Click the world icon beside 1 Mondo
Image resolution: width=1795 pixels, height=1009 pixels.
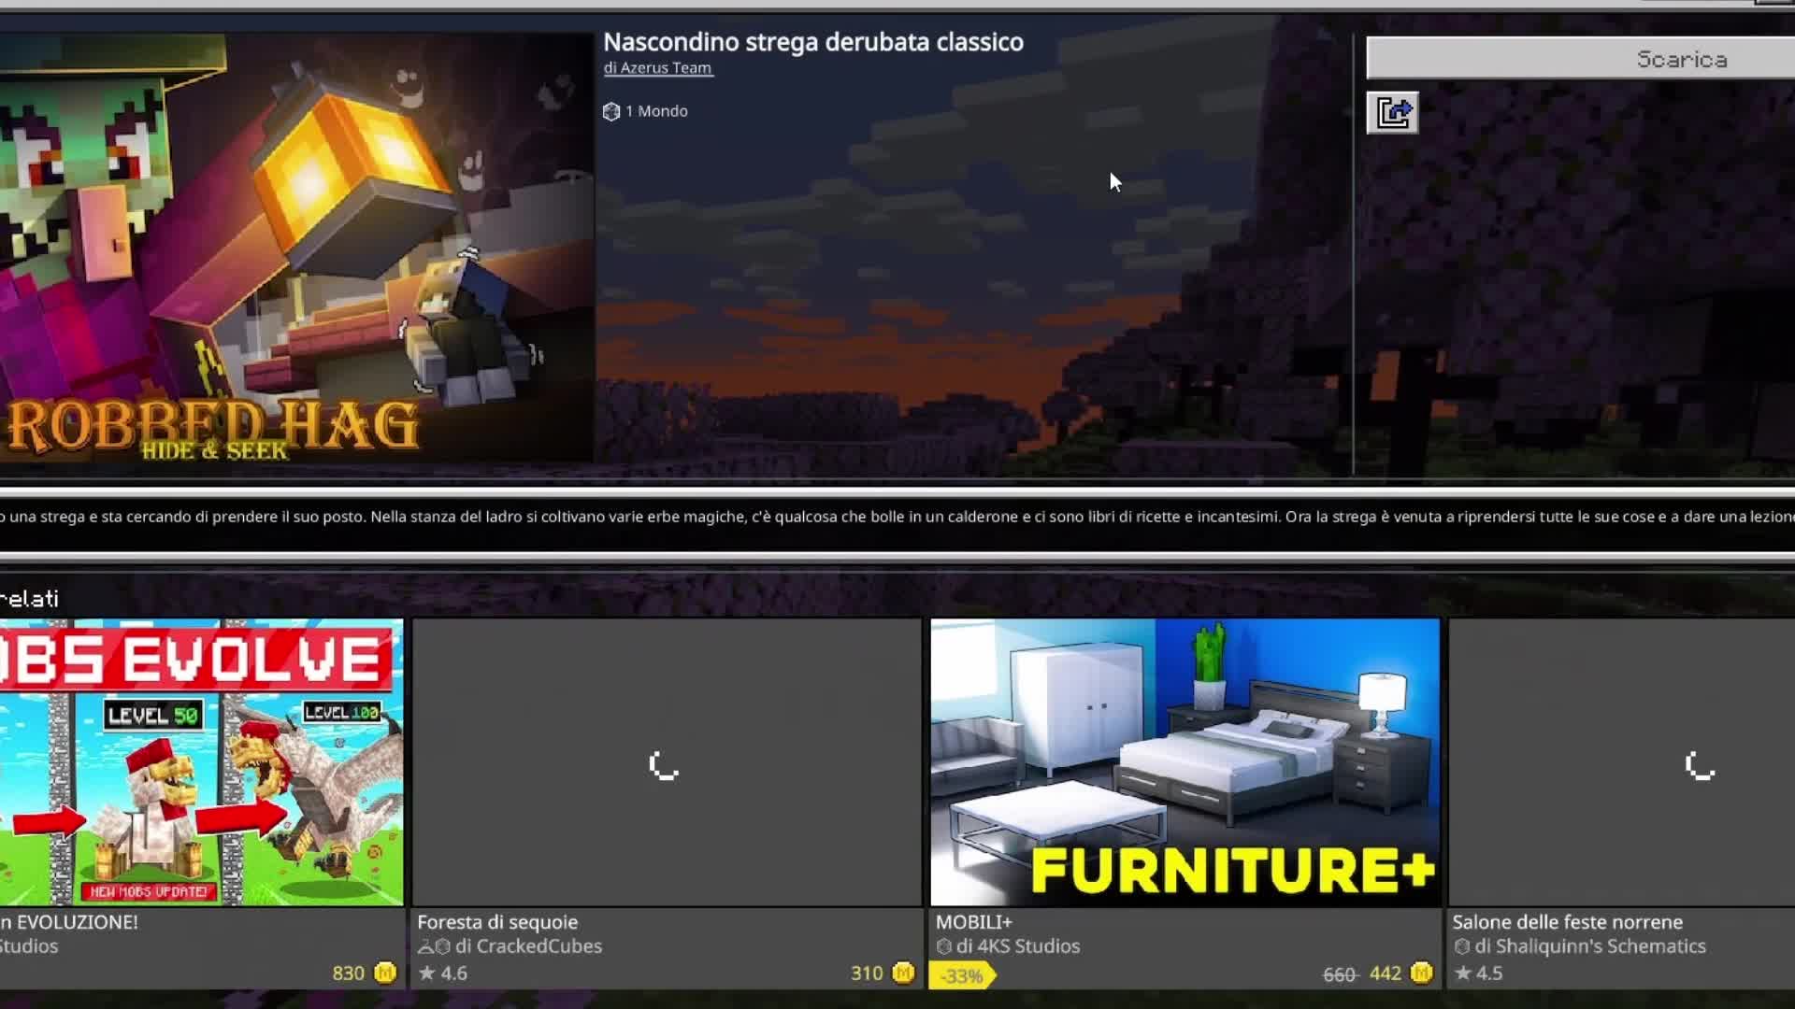(x=611, y=112)
